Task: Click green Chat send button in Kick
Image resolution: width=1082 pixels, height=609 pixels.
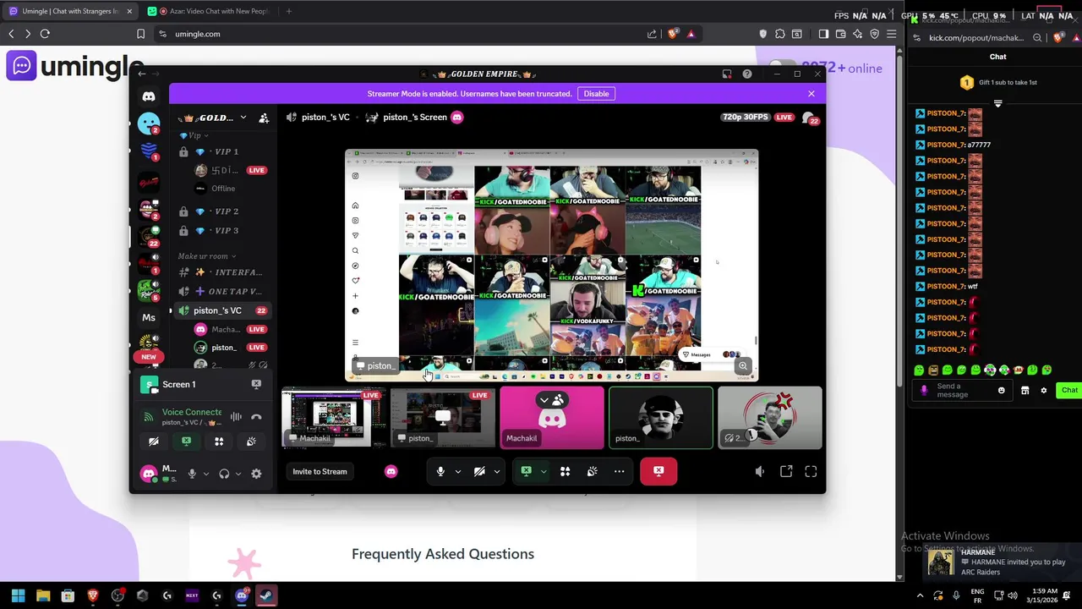Action: click(1069, 391)
